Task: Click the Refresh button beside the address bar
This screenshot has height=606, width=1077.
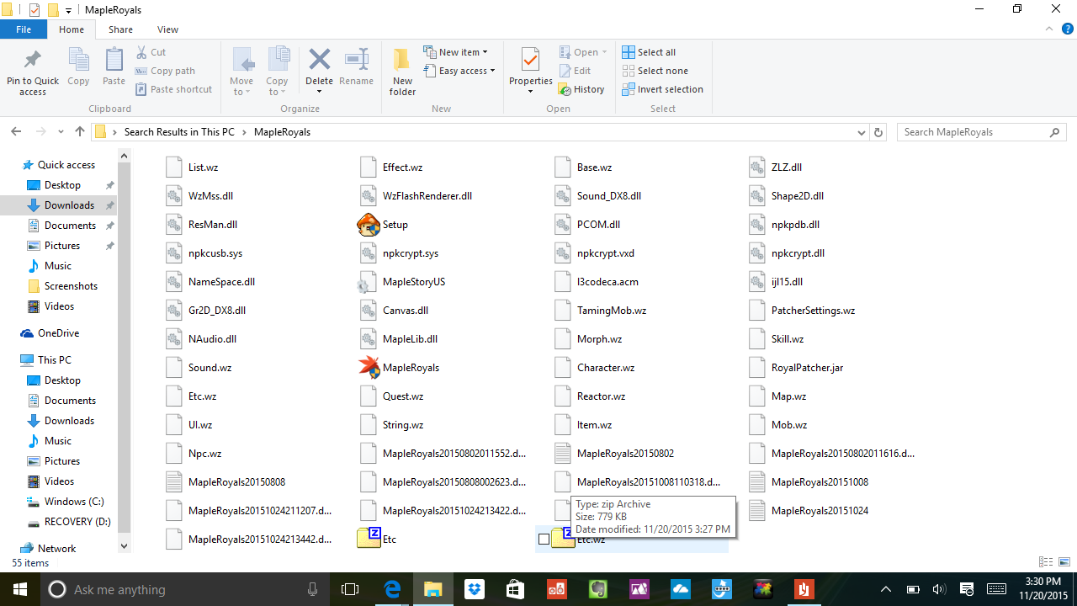Action: coord(879,132)
